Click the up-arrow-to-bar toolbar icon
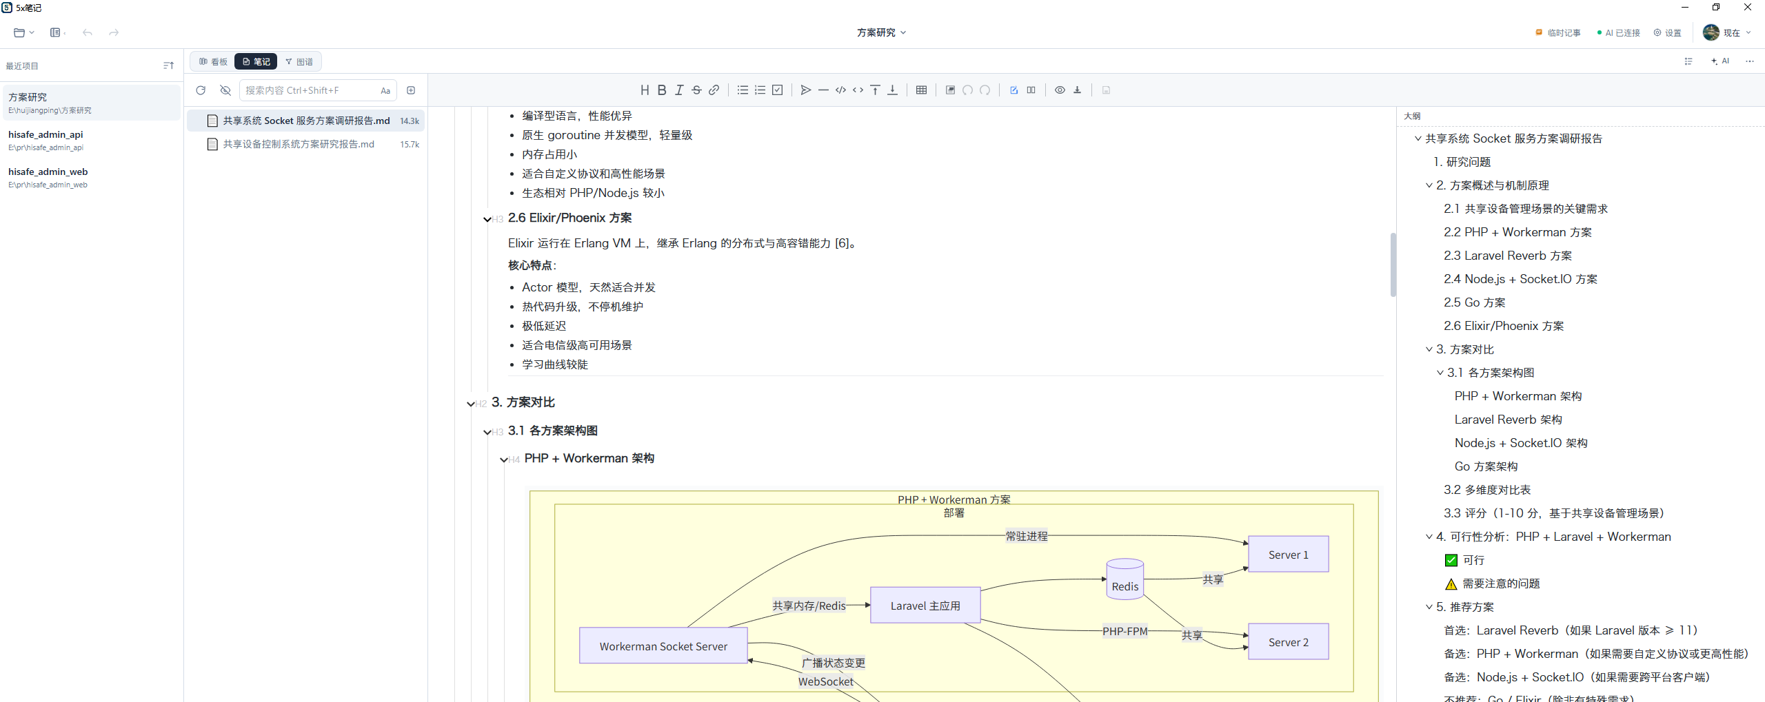The width and height of the screenshot is (1765, 702). (875, 90)
